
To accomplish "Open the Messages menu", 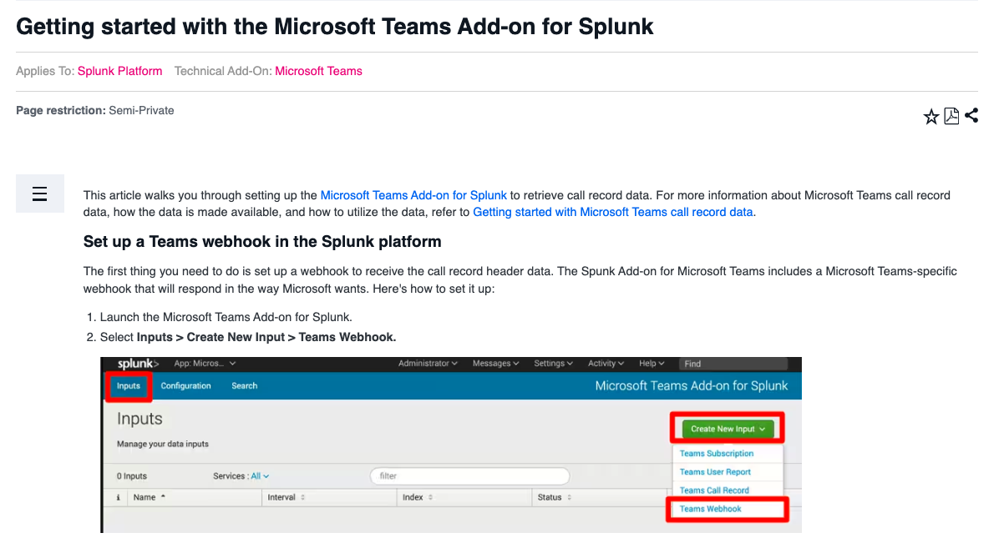I will coord(494,363).
